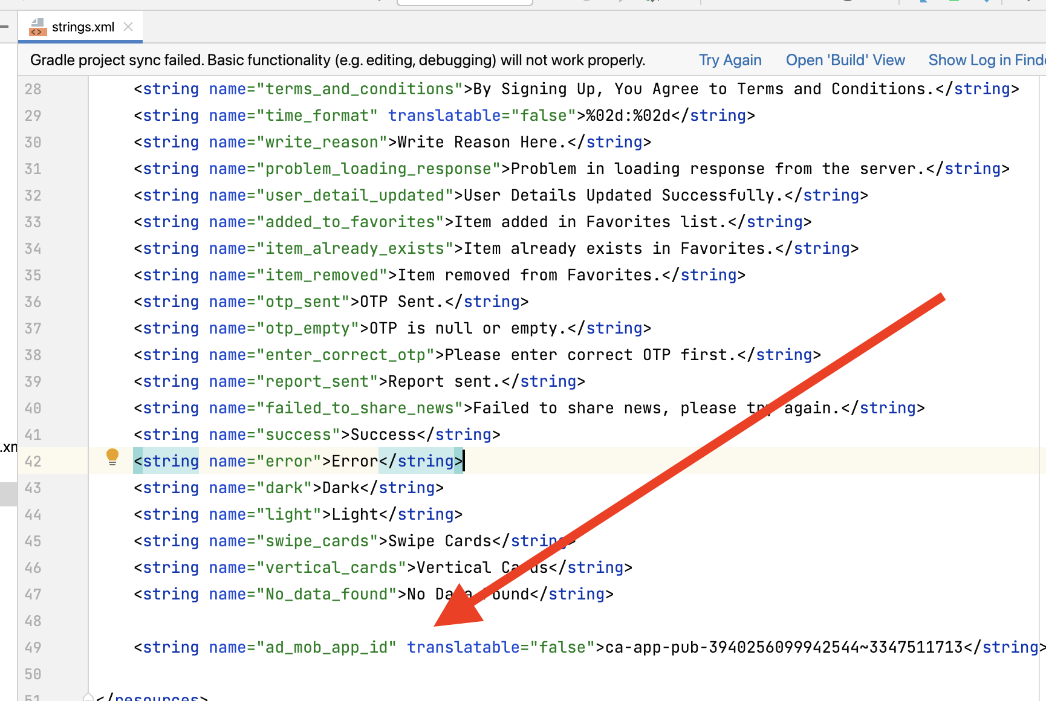1046x701 pixels.
Task: Click the ca-app-pub ad ID value text
Action: pos(784,648)
